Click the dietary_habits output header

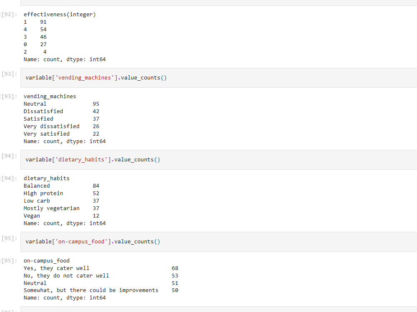[x=47, y=178]
